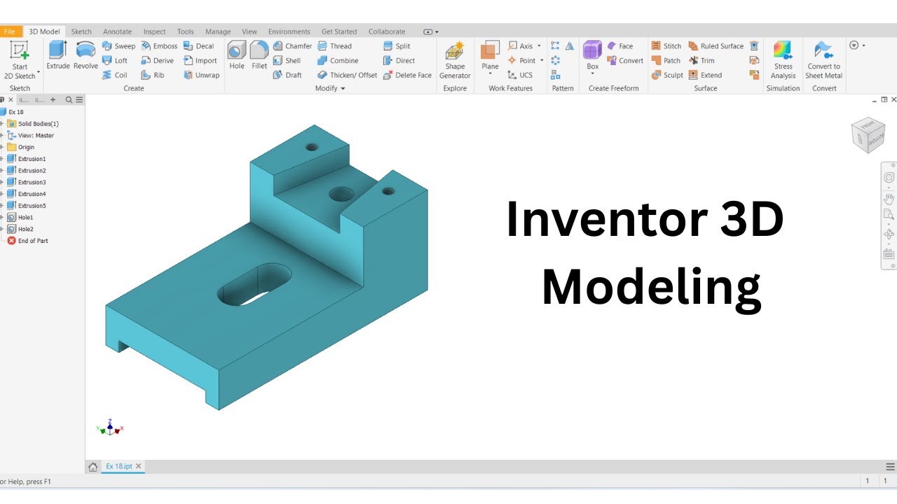The image size is (897, 504).
Task: Apply a Chamfer
Action: 292,46
